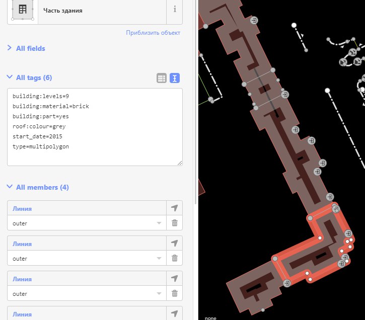Click the 'type=multipolygon' tag line
This screenshot has width=365, height=320.
click(x=41, y=146)
